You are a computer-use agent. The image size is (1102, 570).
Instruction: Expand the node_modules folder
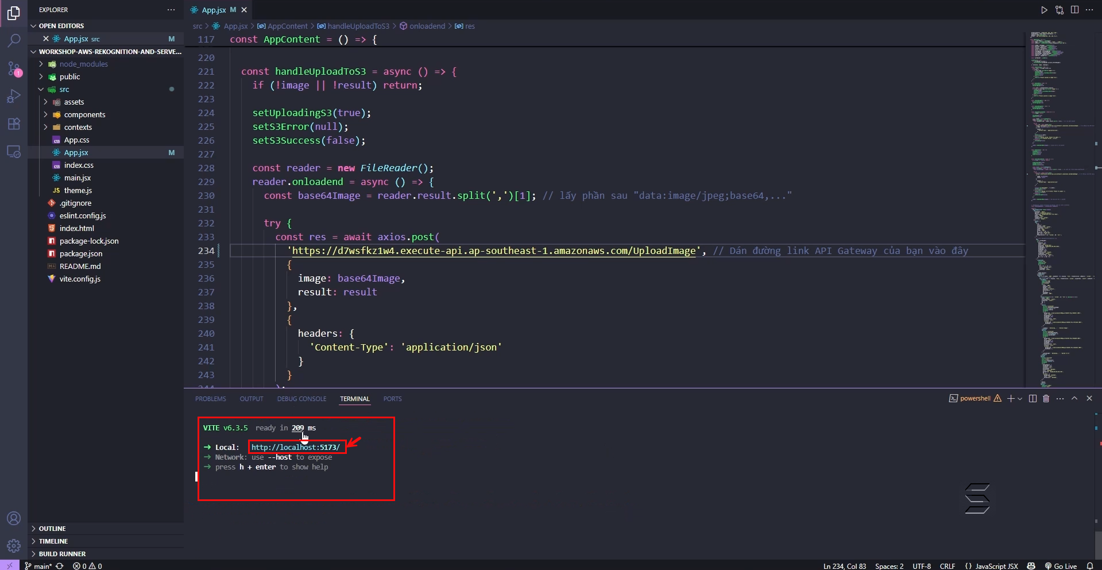click(x=106, y=64)
